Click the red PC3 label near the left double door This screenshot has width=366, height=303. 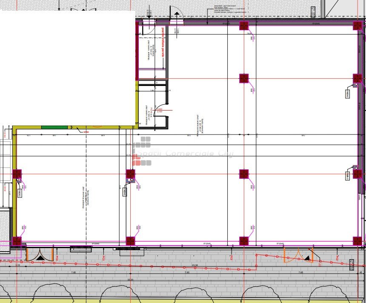click(103, 258)
